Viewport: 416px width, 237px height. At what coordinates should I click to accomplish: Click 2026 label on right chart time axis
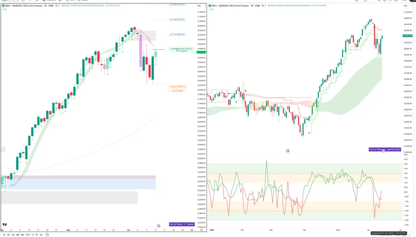[211, 230]
